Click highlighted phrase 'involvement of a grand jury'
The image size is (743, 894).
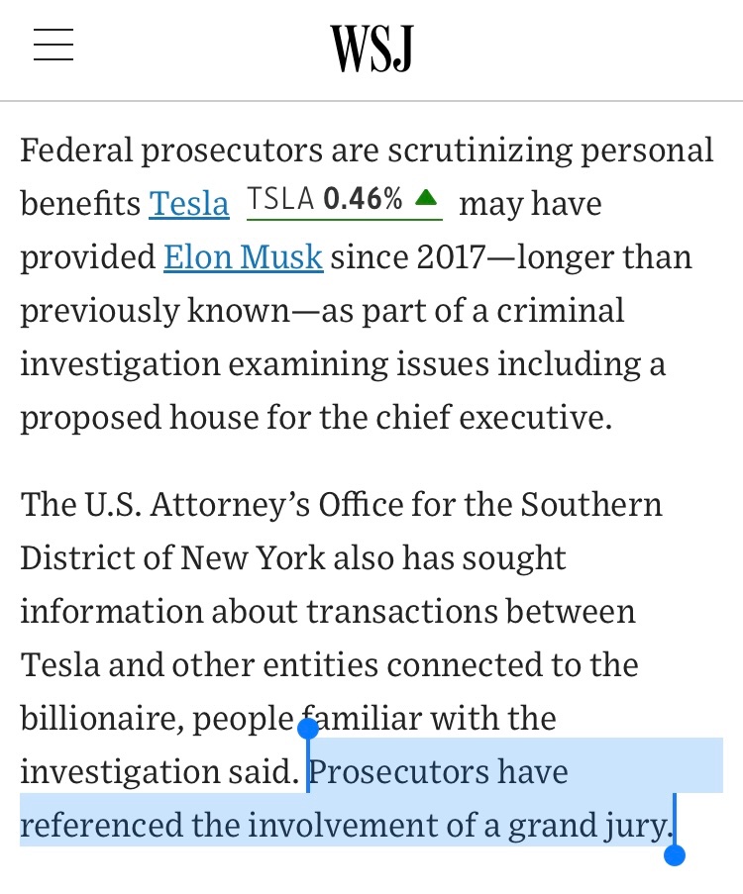(459, 827)
